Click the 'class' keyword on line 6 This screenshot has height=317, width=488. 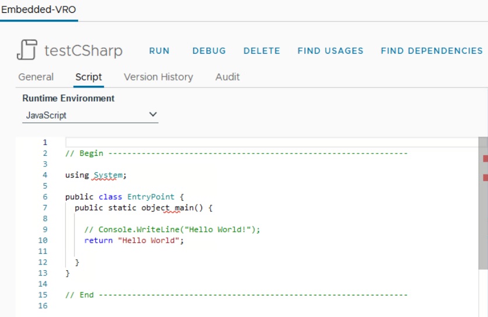tap(110, 197)
